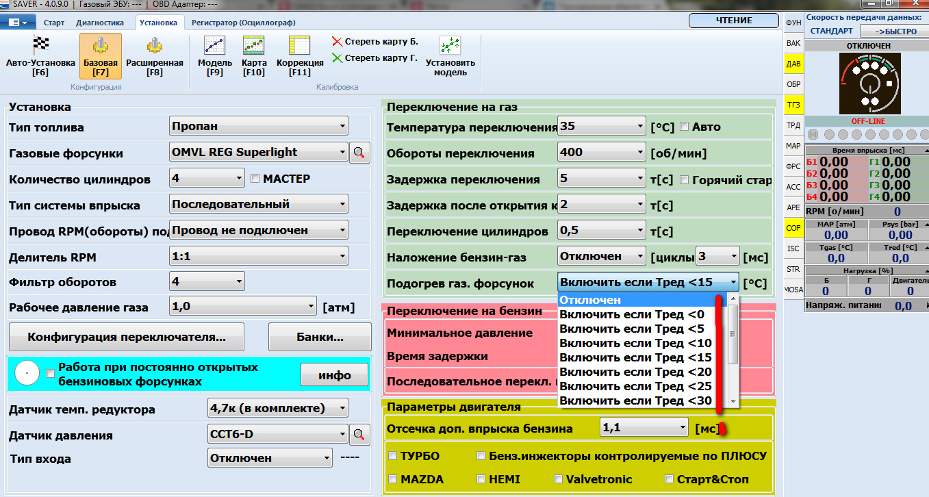Click the ЧТЕНИЕ button
Screen dimensions: 929x497
[x=735, y=21]
